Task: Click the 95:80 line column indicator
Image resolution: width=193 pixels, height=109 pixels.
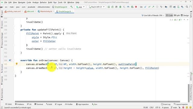Action: (146, 107)
